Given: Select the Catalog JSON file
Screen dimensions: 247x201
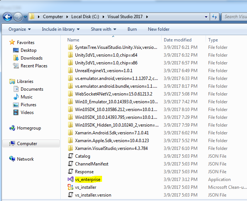Looking at the screenshot, I should tap(82, 156).
